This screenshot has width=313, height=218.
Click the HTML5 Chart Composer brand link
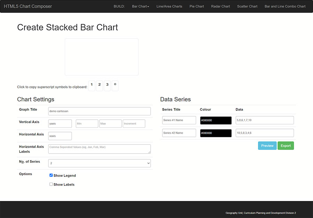click(x=28, y=6)
